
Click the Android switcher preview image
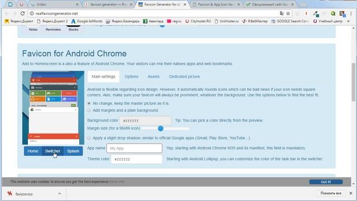pyautogui.click(x=54, y=108)
